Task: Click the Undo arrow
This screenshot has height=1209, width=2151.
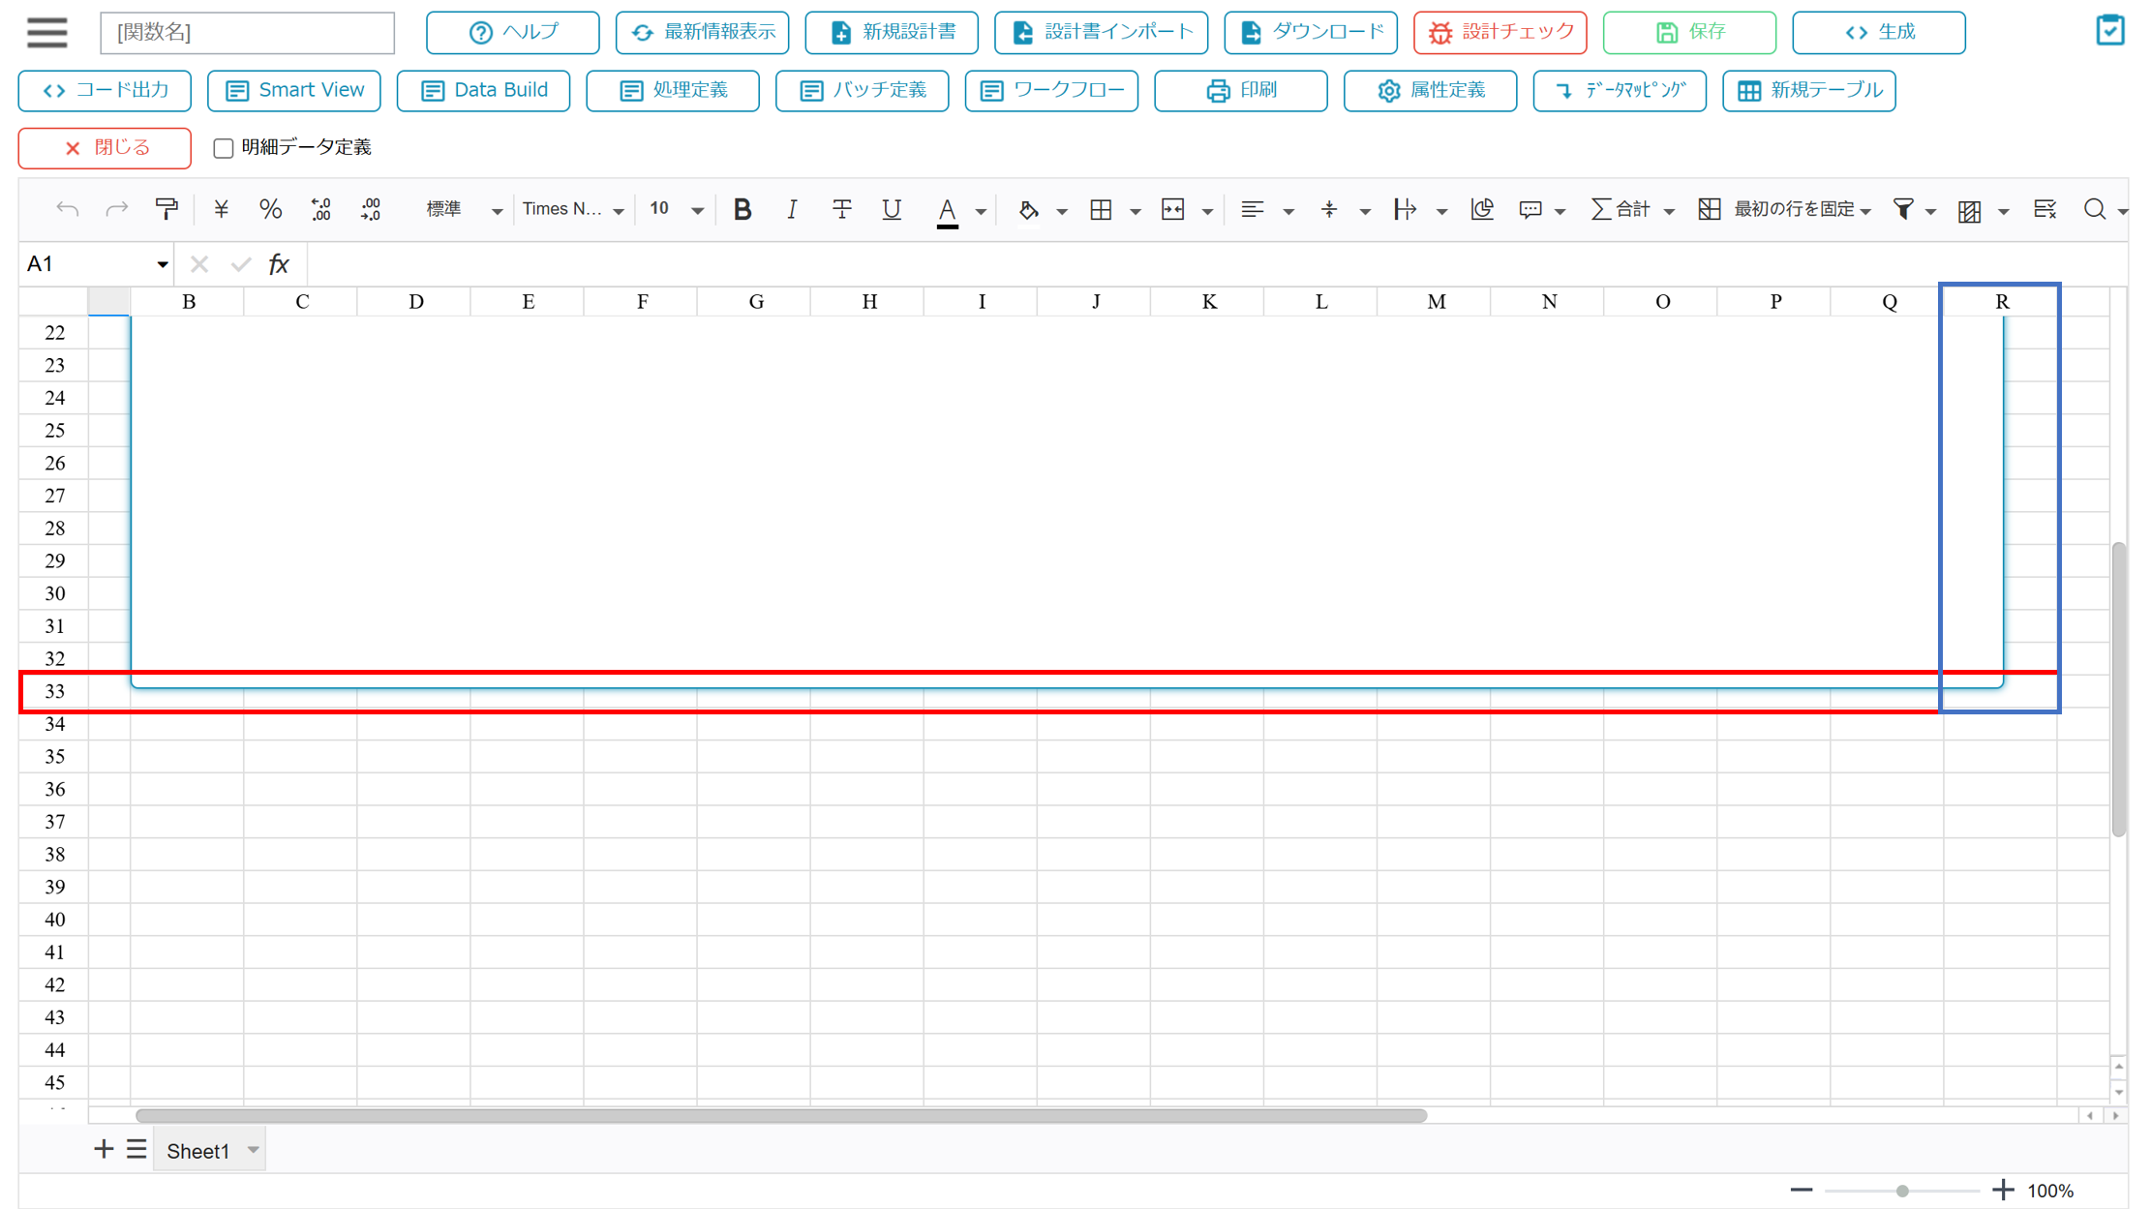Action: pyautogui.click(x=67, y=209)
